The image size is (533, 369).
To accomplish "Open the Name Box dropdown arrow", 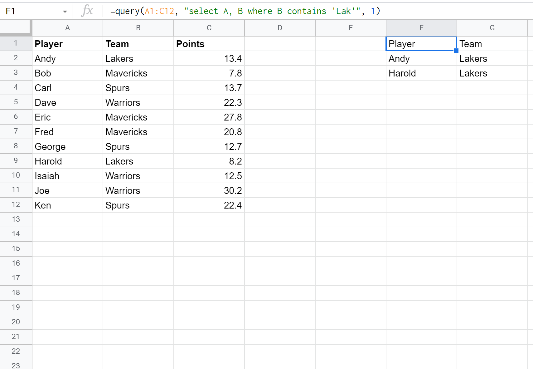I will point(65,11).
